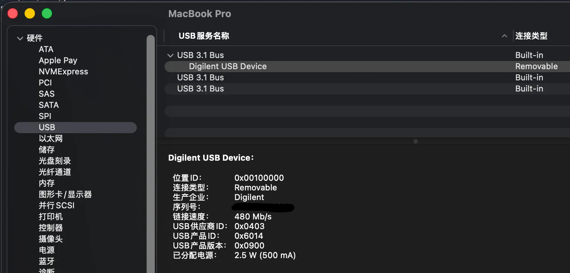
Task: Select the USB sidebar item
Action: pos(47,128)
